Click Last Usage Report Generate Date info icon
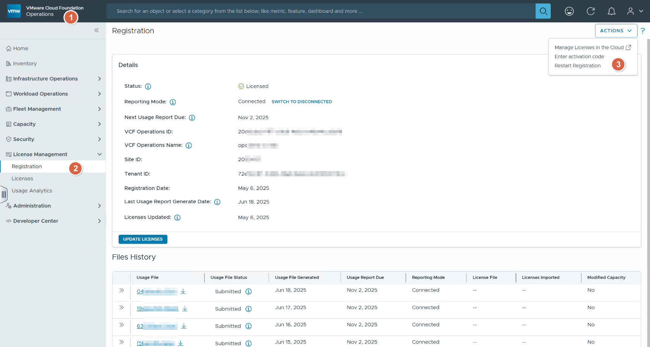The width and height of the screenshot is (650, 347). click(217, 202)
